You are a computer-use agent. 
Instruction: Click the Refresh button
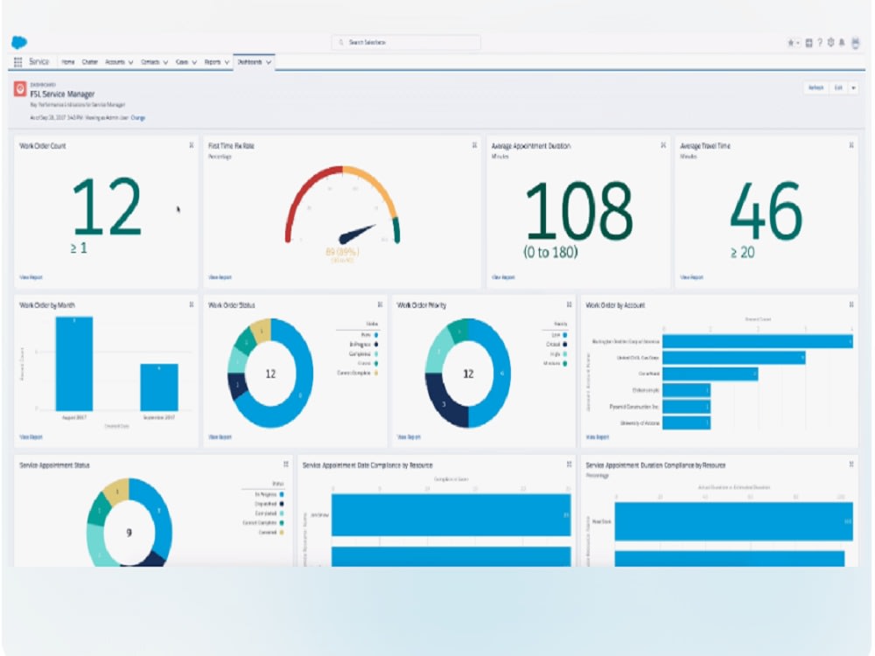[x=815, y=88]
